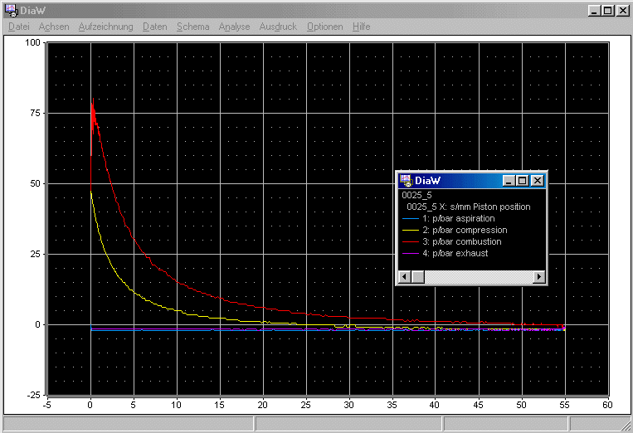
Task: Open the Schema menu
Action: (x=192, y=27)
